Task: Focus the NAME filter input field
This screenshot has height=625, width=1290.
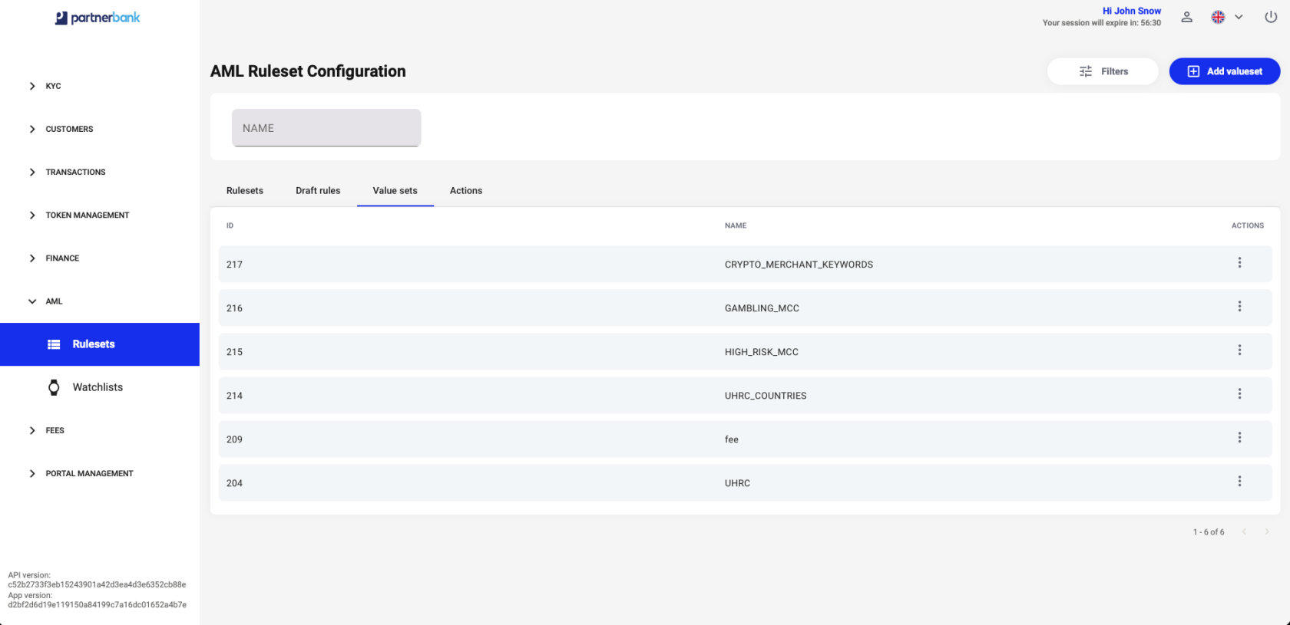Action: (326, 127)
